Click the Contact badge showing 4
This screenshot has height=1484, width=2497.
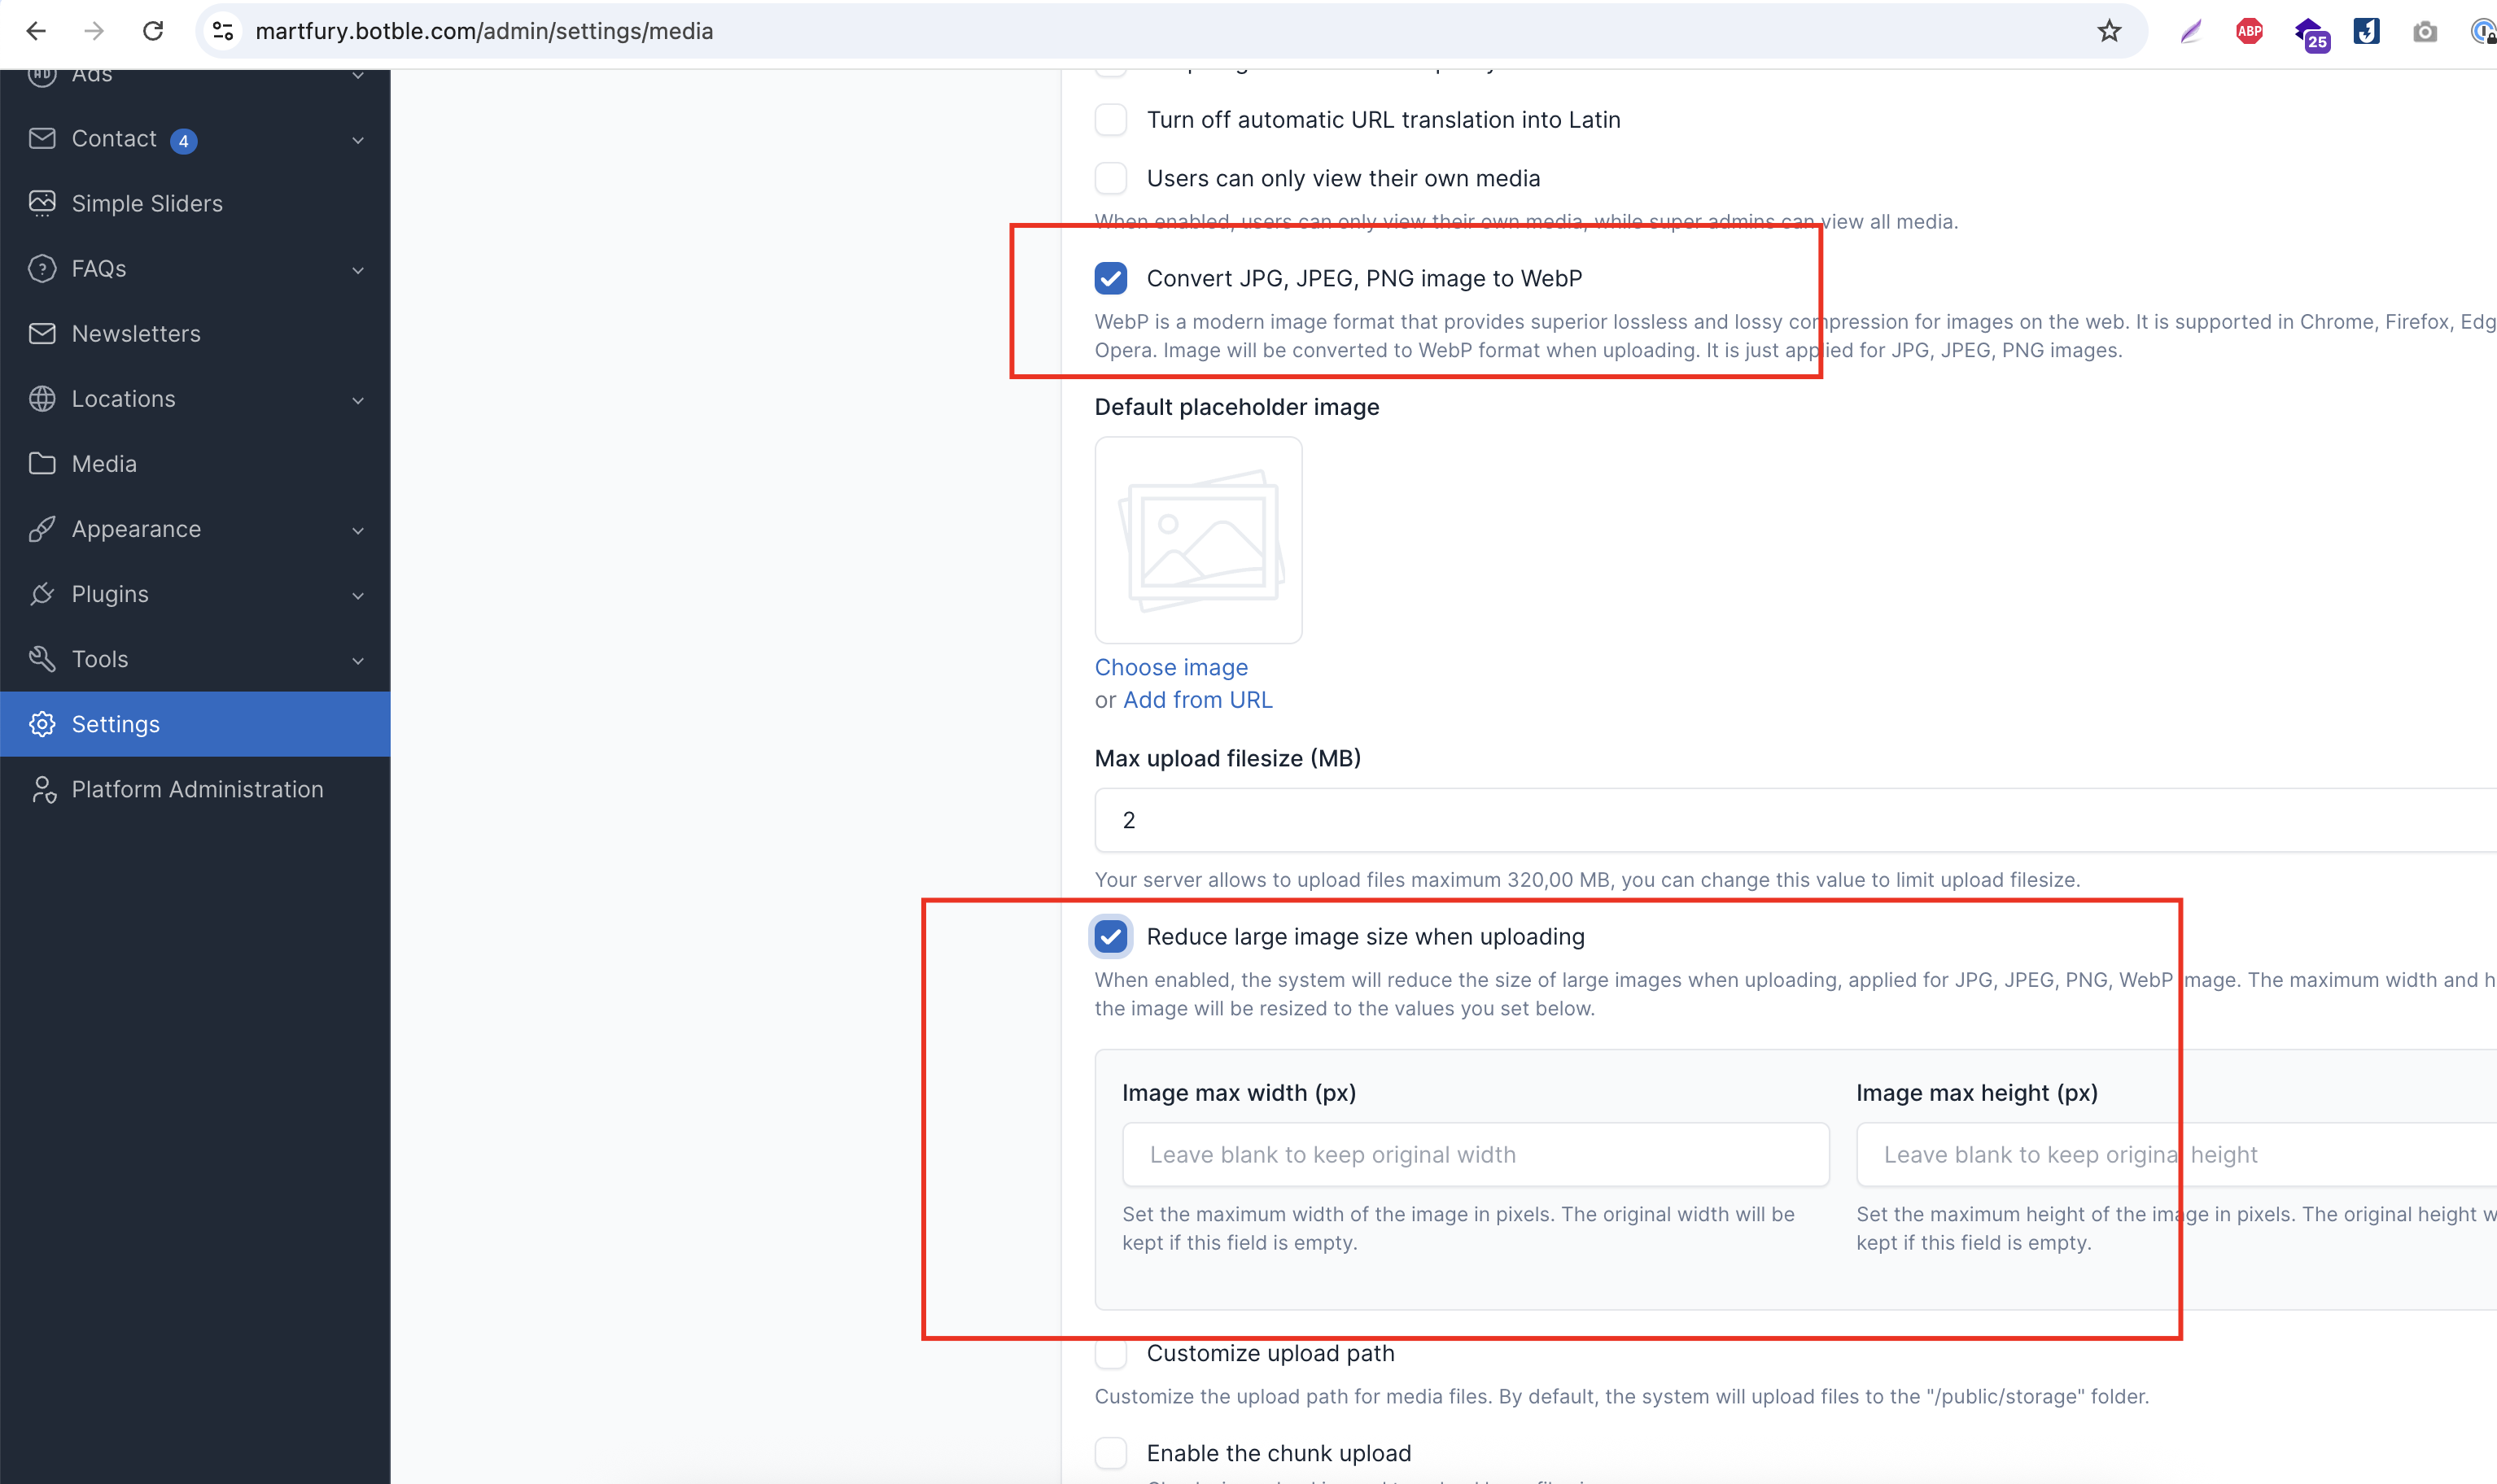[183, 141]
